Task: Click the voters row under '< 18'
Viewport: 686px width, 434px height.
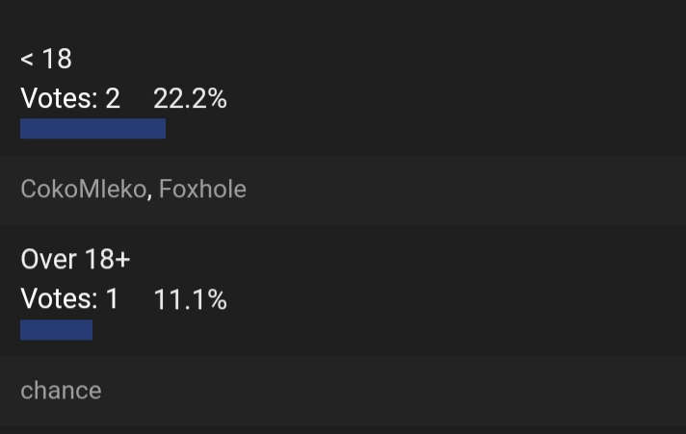Action: 343,190
